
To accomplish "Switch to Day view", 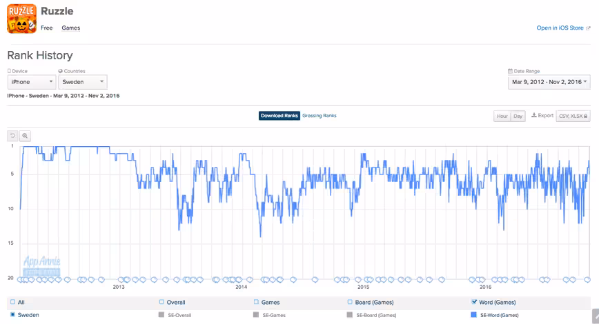I will pos(518,116).
